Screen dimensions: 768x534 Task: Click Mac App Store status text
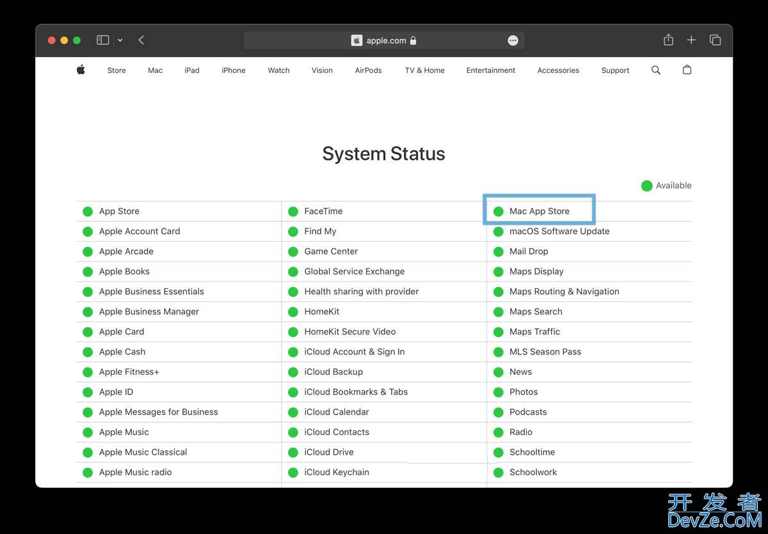pos(540,211)
